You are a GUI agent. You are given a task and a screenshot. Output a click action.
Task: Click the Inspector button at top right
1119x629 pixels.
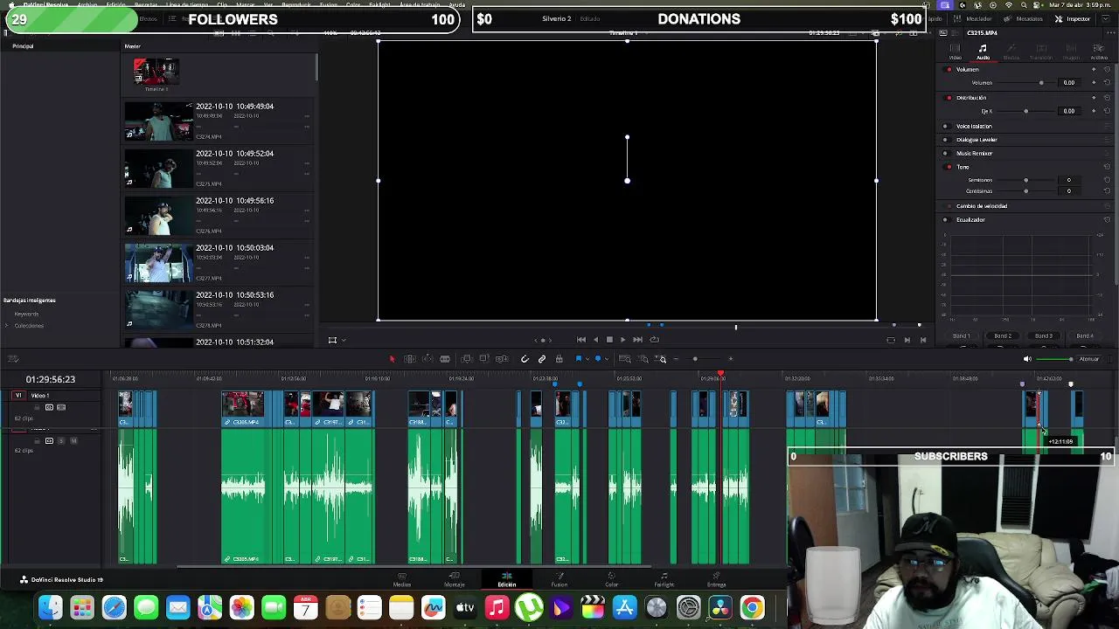click(1073, 18)
